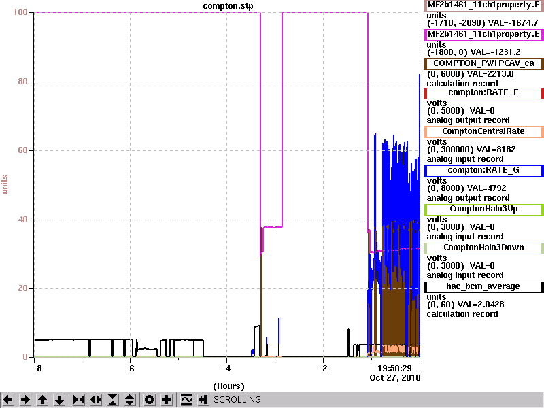Click the 19:50:29 timestamp on x-axis

click(x=394, y=368)
